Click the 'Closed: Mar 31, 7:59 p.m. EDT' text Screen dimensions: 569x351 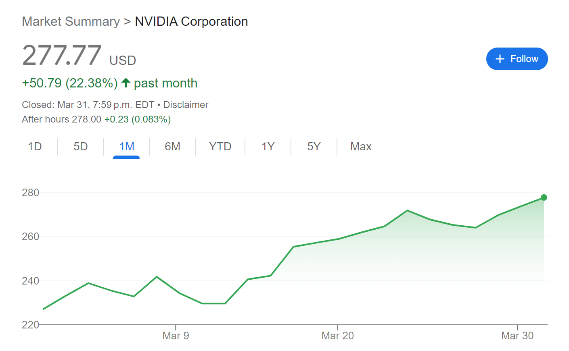[88, 105]
